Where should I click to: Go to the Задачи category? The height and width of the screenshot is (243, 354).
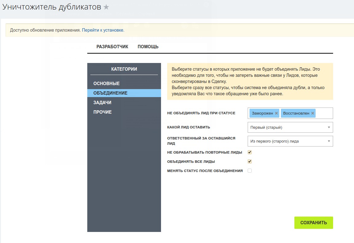pyautogui.click(x=102, y=103)
